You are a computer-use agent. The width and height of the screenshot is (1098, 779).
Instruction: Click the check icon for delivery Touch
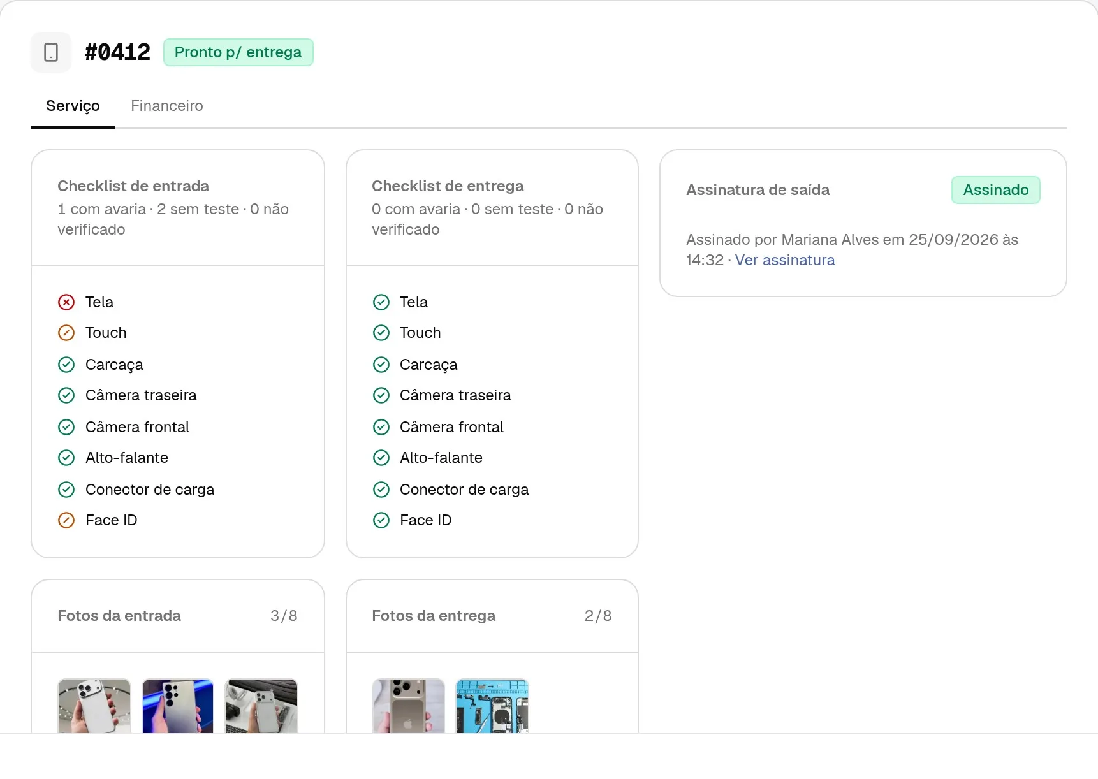[381, 333]
